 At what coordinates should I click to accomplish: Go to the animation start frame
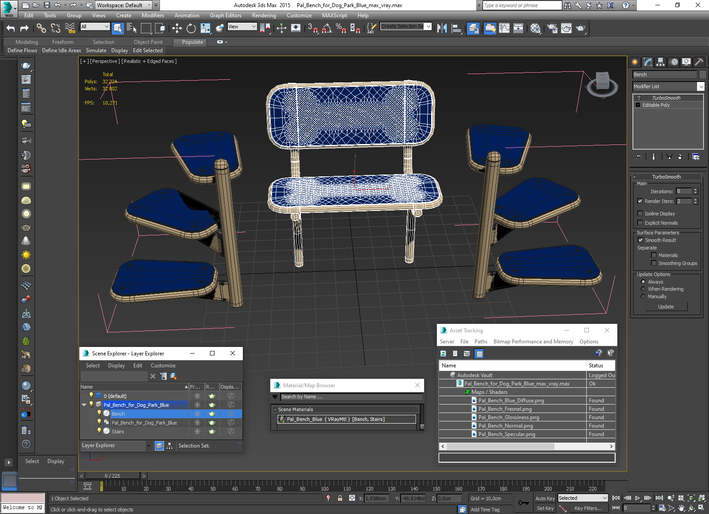616,498
